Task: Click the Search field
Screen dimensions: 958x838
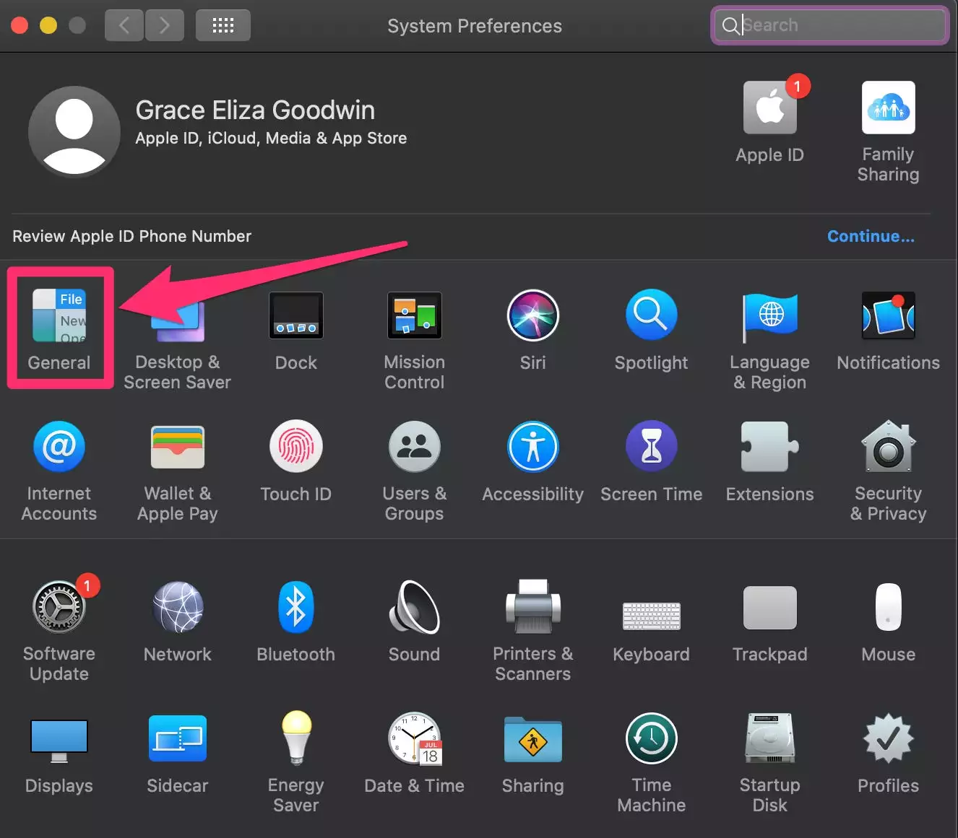Action: tap(830, 25)
